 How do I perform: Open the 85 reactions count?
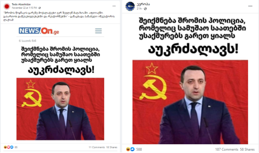16,147
